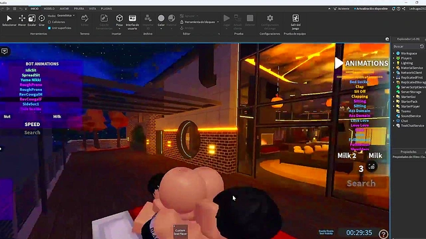Expand the Workspace tree node
The height and width of the screenshot is (239, 426).
click(x=393, y=53)
